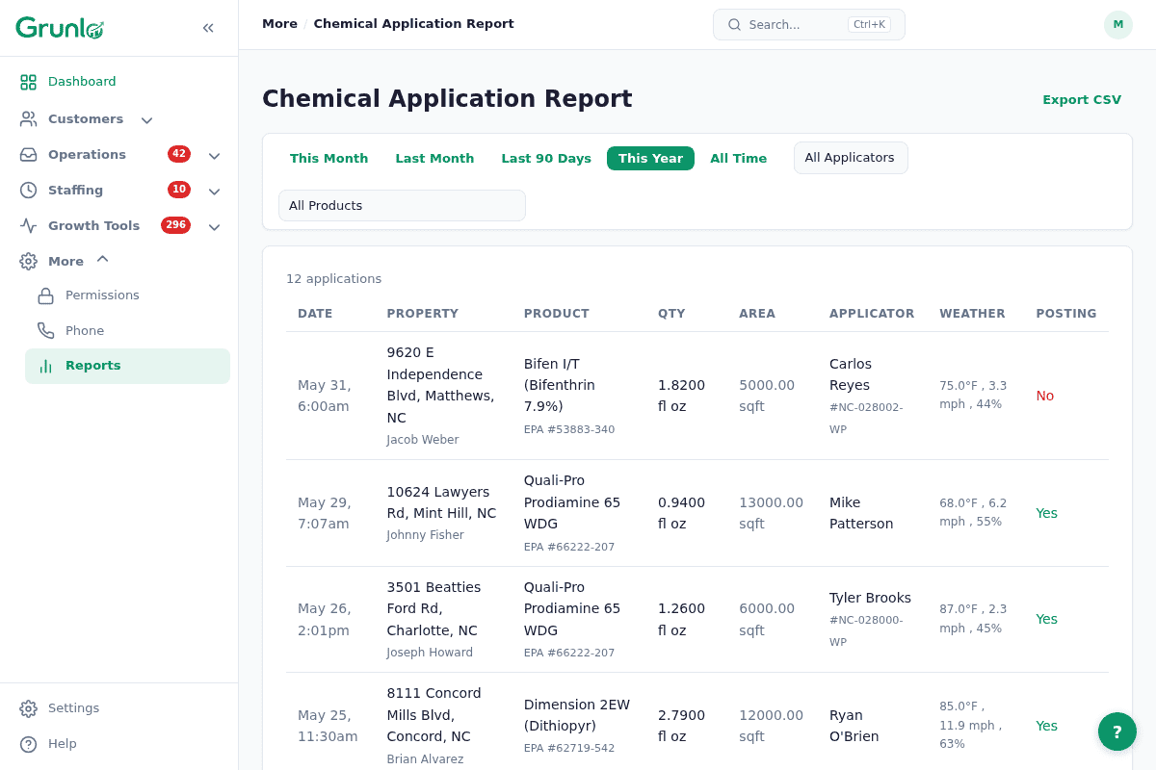Click the No posting value

(1045, 396)
